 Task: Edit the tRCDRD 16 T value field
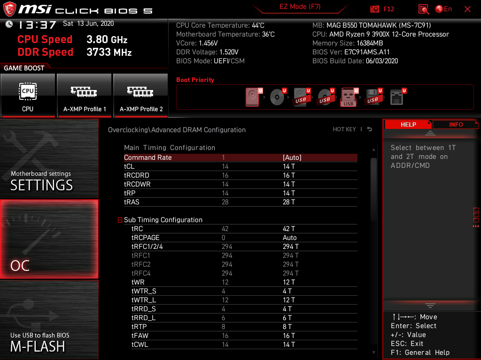pyautogui.click(x=289, y=175)
